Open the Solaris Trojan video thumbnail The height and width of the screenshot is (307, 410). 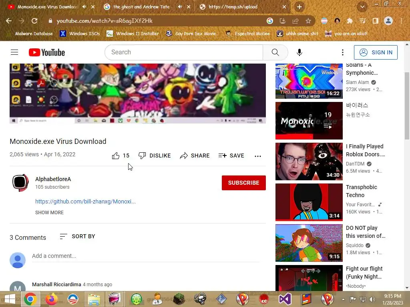point(309,81)
